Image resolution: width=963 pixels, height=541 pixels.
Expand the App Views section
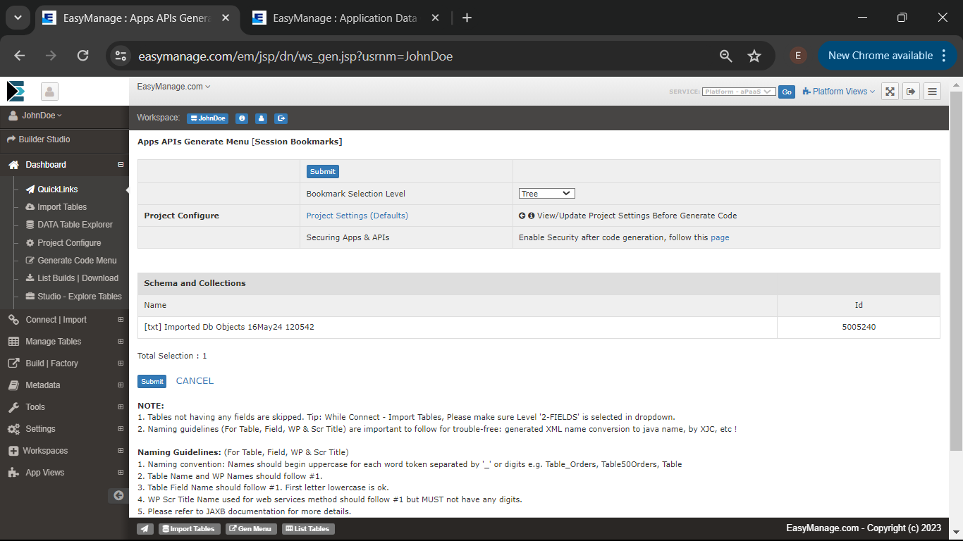click(121, 473)
